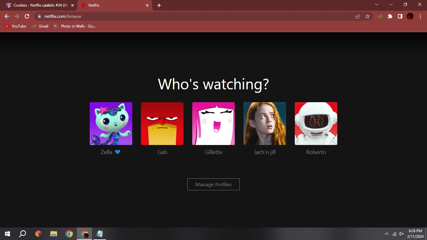Viewport: 427px width, 240px height.
Task: Click the Manage Profiles button
Action: click(213, 184)
